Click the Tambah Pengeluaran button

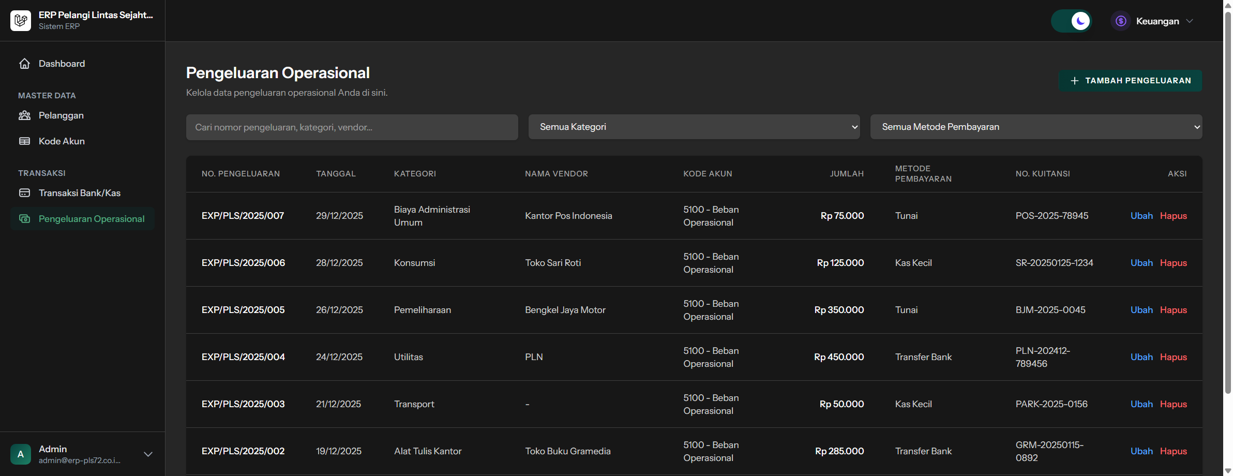pyautogui.click(x=1130, y=81)
